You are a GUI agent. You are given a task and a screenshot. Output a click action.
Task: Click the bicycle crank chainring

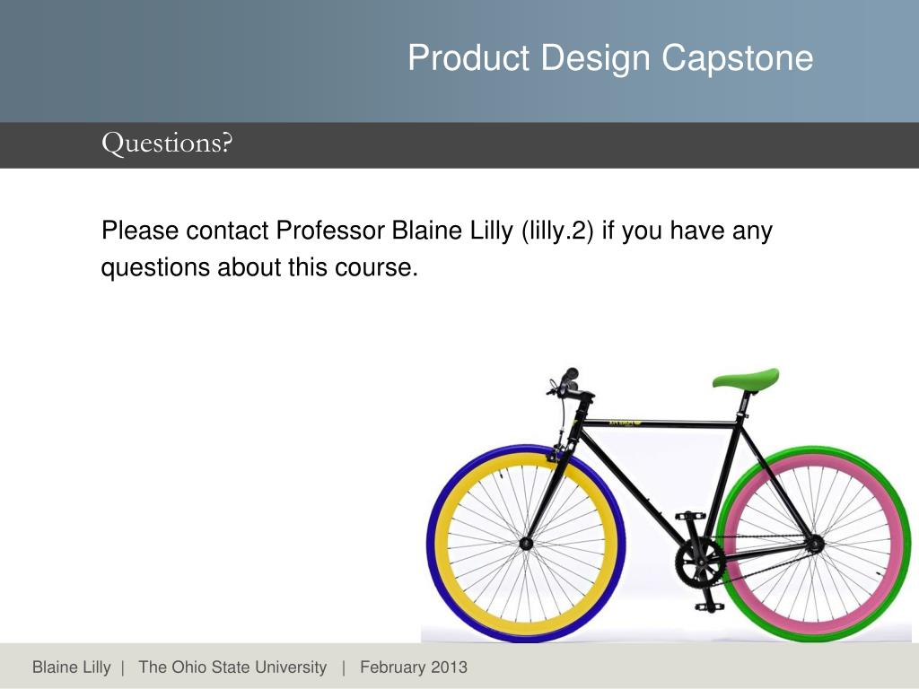pos(698,563)
